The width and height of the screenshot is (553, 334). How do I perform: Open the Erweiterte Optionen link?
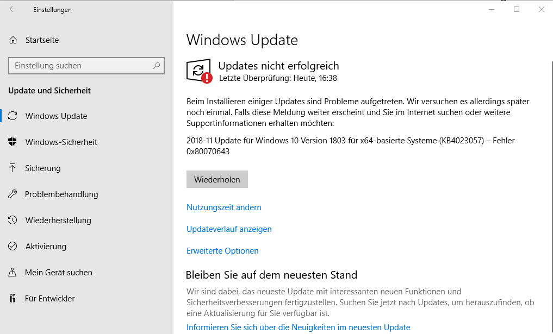point(222,250)
